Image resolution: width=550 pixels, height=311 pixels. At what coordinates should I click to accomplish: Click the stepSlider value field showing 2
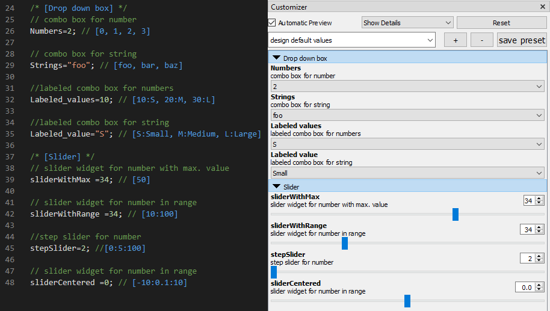click(528, 259)
